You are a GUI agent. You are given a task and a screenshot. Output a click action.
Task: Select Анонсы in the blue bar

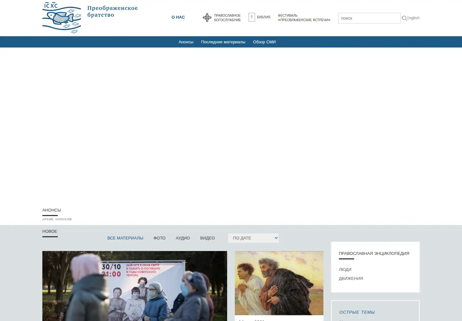[186, 42]
